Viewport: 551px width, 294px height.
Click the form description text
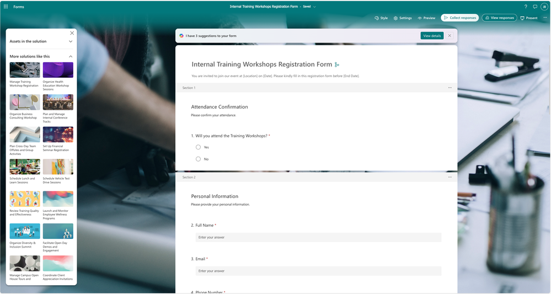click(x=276, y=76)
